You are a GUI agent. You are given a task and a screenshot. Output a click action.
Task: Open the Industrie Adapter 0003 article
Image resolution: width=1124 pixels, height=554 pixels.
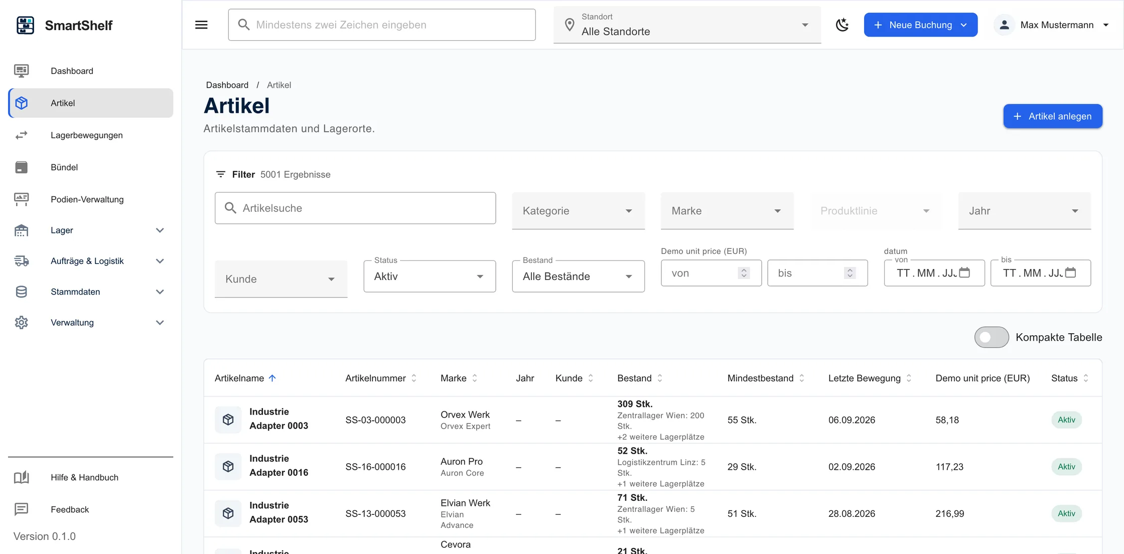(x=278, y=419)
